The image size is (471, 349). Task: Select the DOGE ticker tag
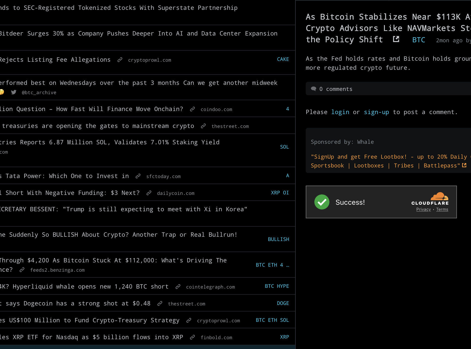click(283, 303)
